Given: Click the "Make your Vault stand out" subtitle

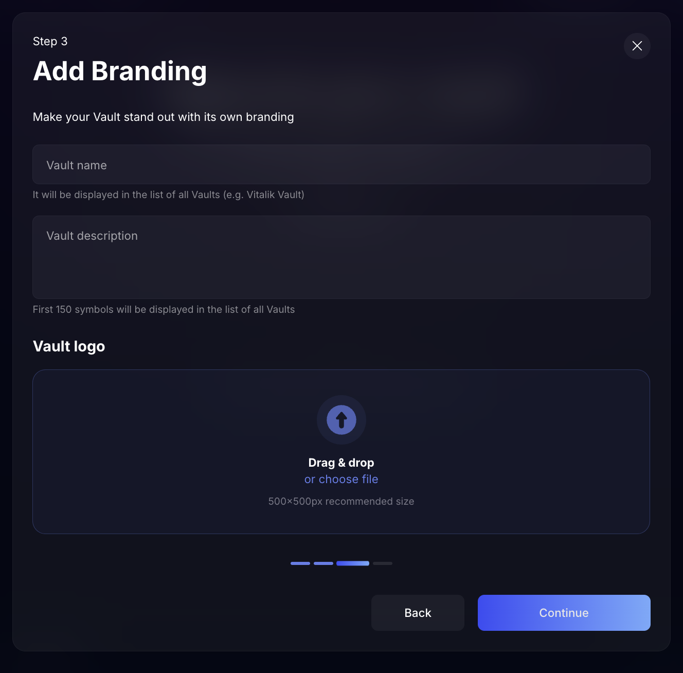Looking at the screenshot, I should coord(163,117).
